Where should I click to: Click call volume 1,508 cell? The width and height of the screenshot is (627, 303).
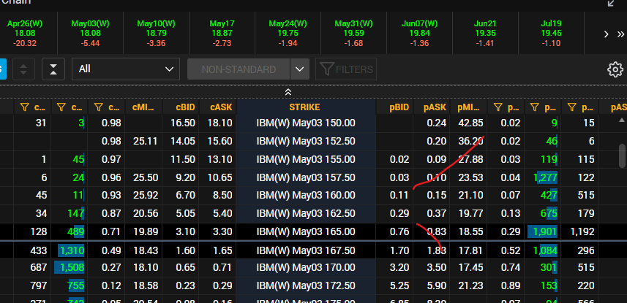[x=70, y=267]
